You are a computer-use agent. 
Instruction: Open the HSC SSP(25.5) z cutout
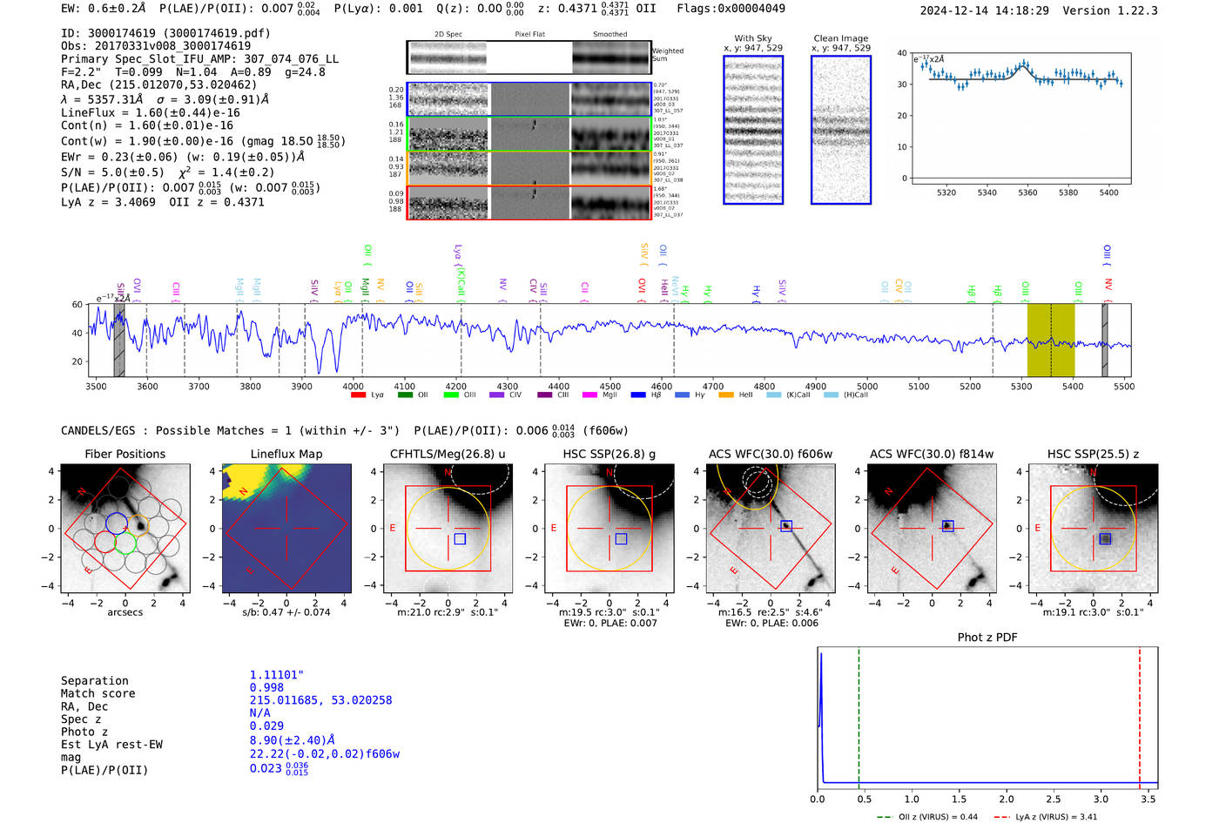pos(1094,528)
